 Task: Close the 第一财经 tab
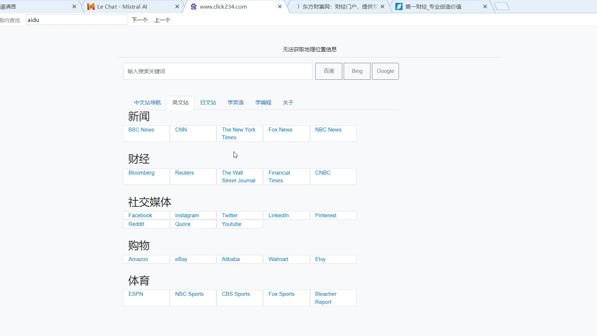click(x=485, y=6)
